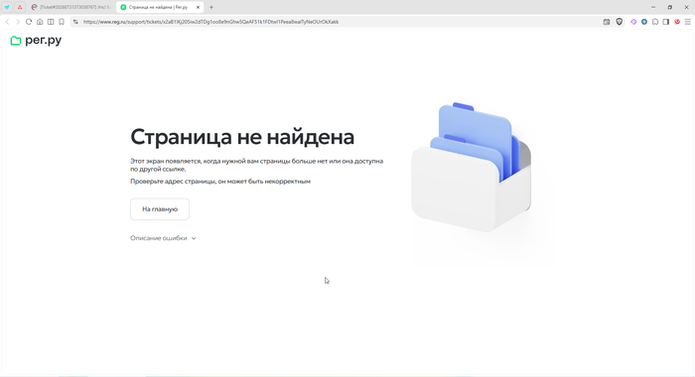Click the red-orange extension icon

click(677, 22)
